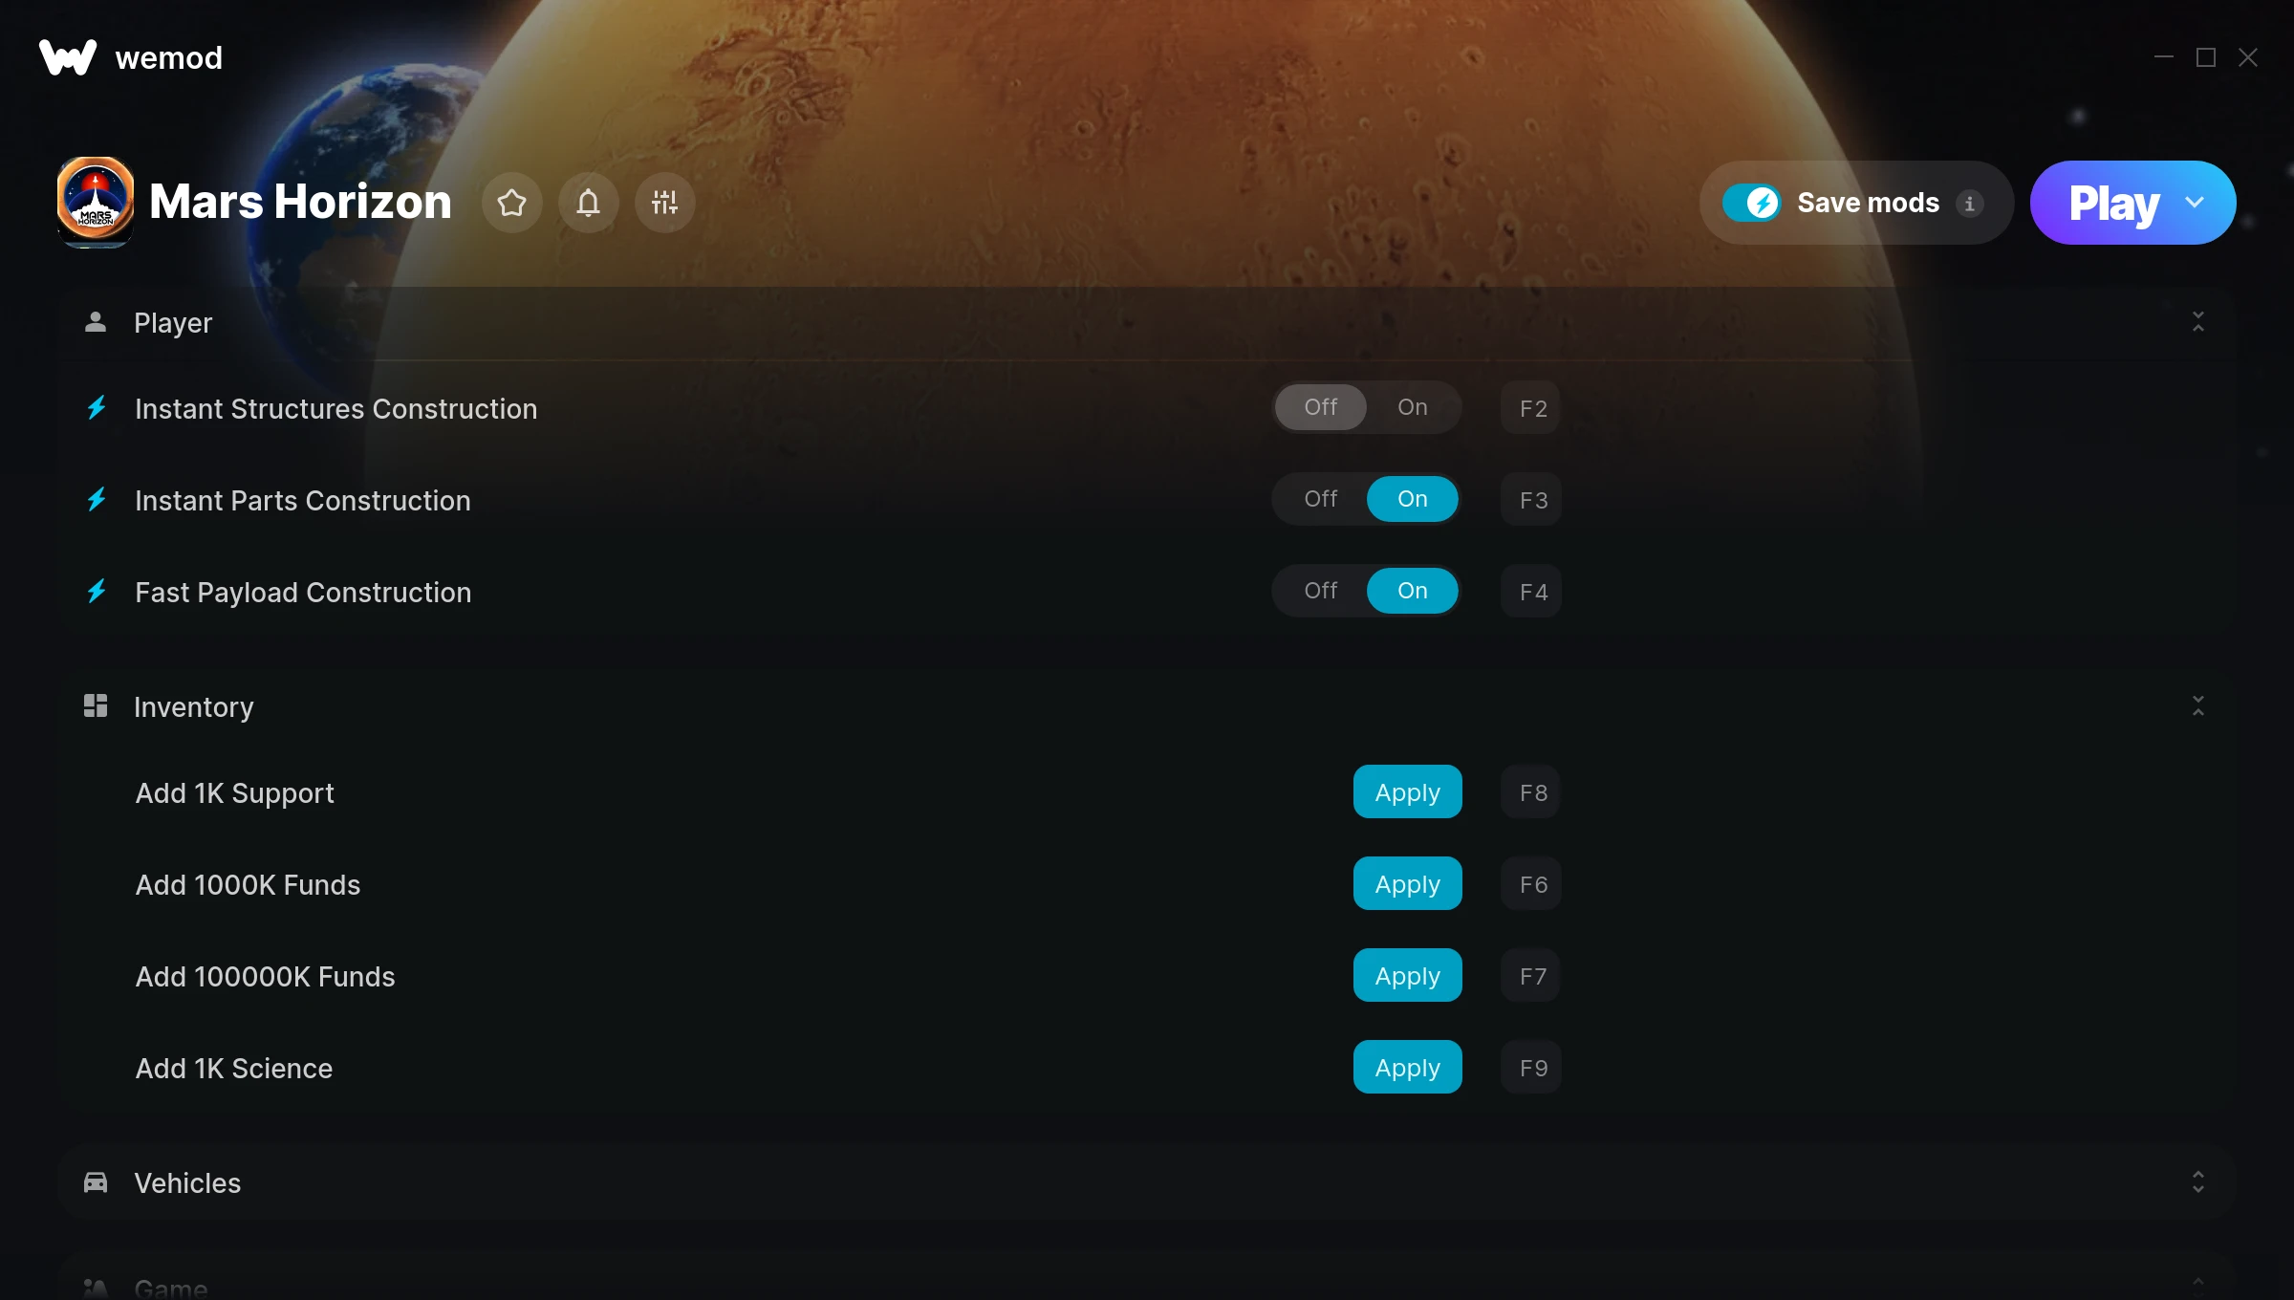This screenshot has height=1300, width=2294.
Task: Collapse the Inventory section
Action: point(2197,705)
